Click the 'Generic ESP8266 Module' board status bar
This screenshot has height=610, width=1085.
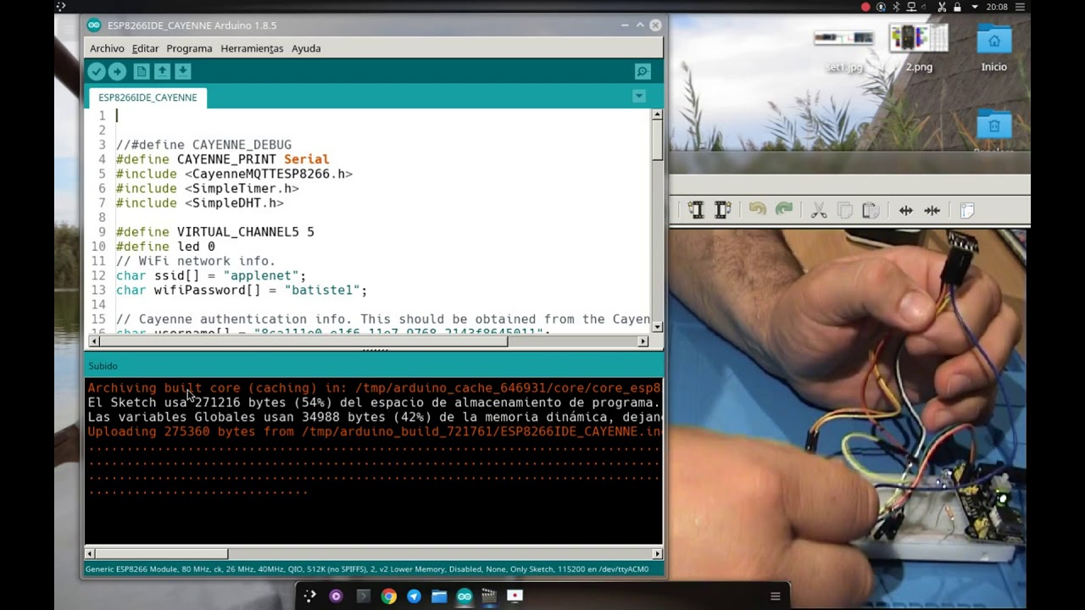tap(367, 569)
